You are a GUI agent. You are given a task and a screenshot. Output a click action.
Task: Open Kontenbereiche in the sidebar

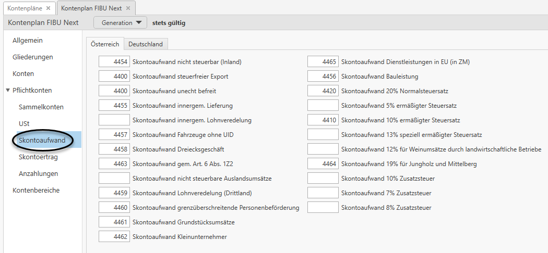coord(36,191)
